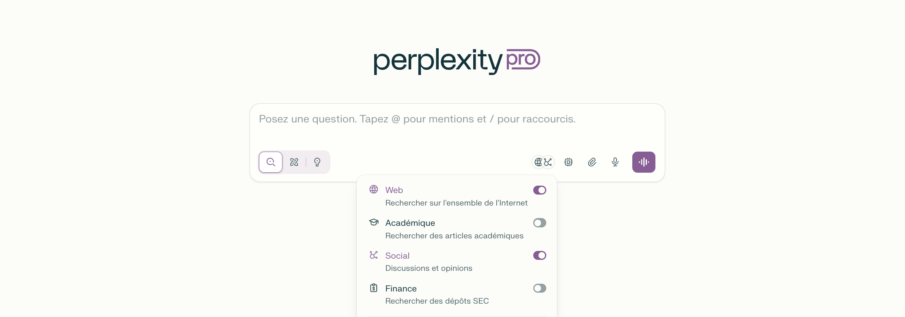
Task: Activate the Finance search toggle
Action: (539, 288)
